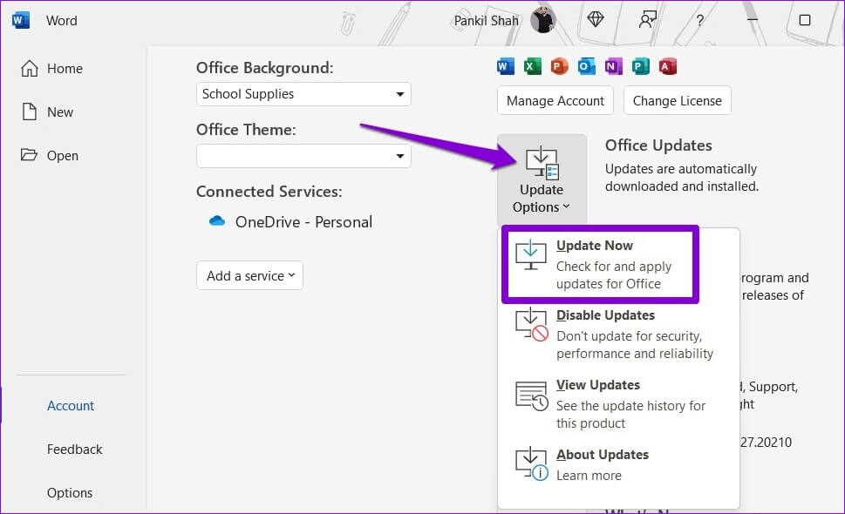Click the OneNote product icon
This screenshot has width=845, height=514.
[x=613, y=66]
